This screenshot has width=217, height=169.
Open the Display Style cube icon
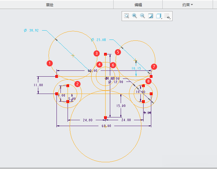click(x=159, y=16)
